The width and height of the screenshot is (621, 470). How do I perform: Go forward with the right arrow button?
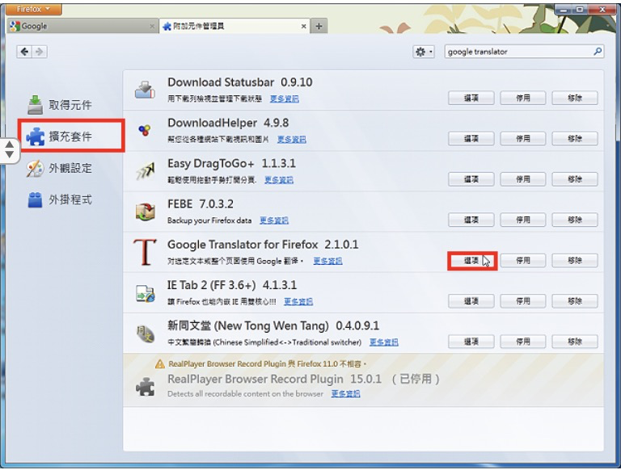[39, 52]
